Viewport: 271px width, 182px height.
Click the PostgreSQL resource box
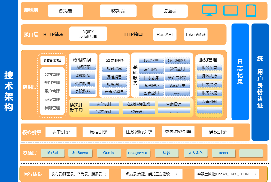click(x=138, y=153)
